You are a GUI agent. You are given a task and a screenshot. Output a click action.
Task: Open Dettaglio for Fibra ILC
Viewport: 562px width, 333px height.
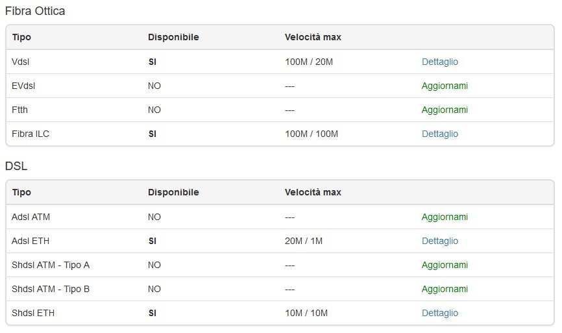439,134
